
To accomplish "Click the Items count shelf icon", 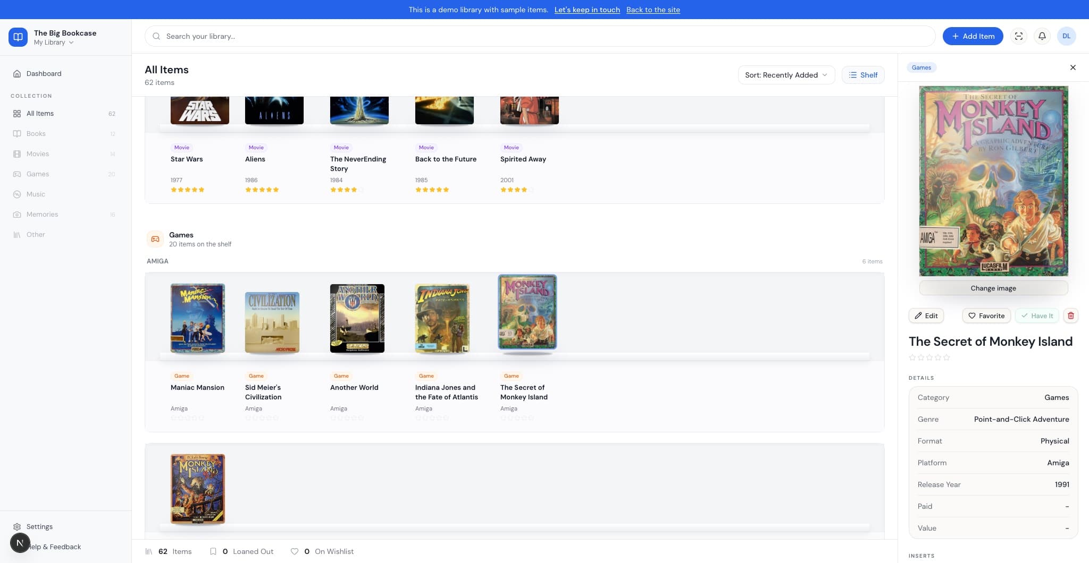I will pyautogui.click(x=149, y=551).
